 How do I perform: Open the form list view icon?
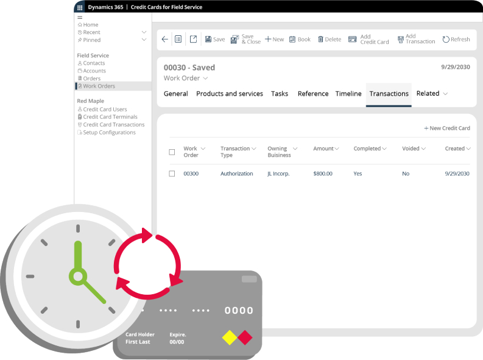point(178,39)
